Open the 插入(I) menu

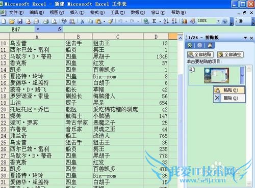point(77,13)
